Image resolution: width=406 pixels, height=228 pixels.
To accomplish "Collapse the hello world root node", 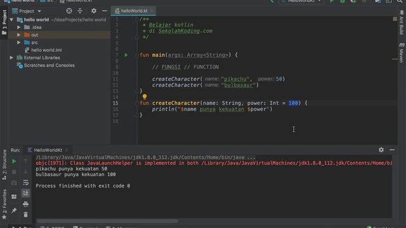I will (11, 20).
